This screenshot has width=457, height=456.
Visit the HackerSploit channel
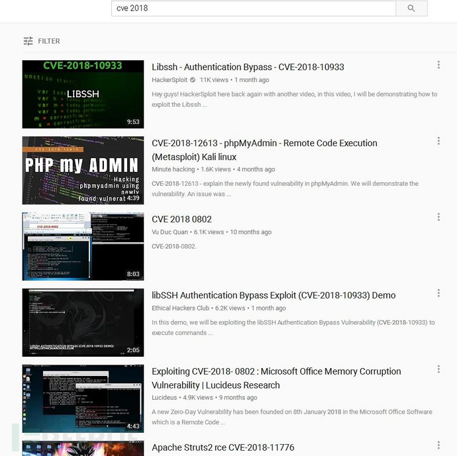pyautogui.click(x=170, y=80)
